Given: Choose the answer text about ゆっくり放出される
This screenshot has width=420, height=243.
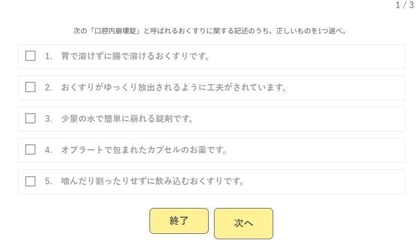Looking at the screenshot, I should (x=173, y=88).
